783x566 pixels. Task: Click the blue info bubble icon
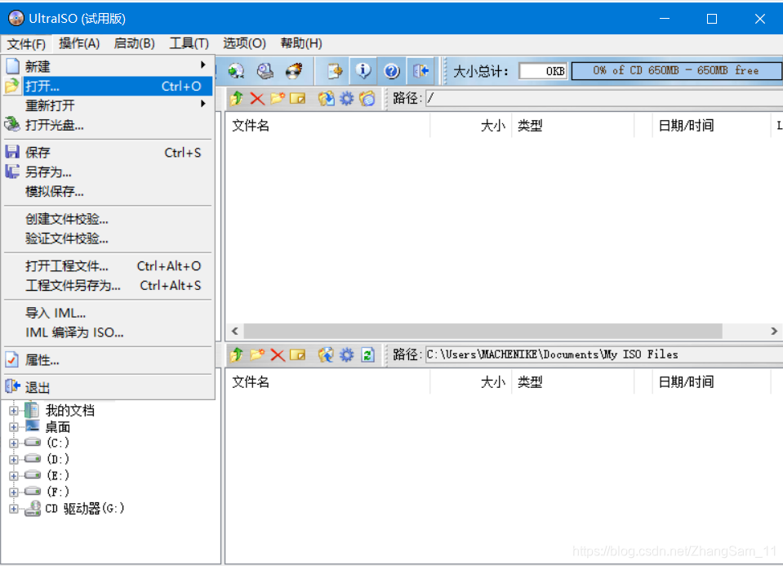[363, 71]
